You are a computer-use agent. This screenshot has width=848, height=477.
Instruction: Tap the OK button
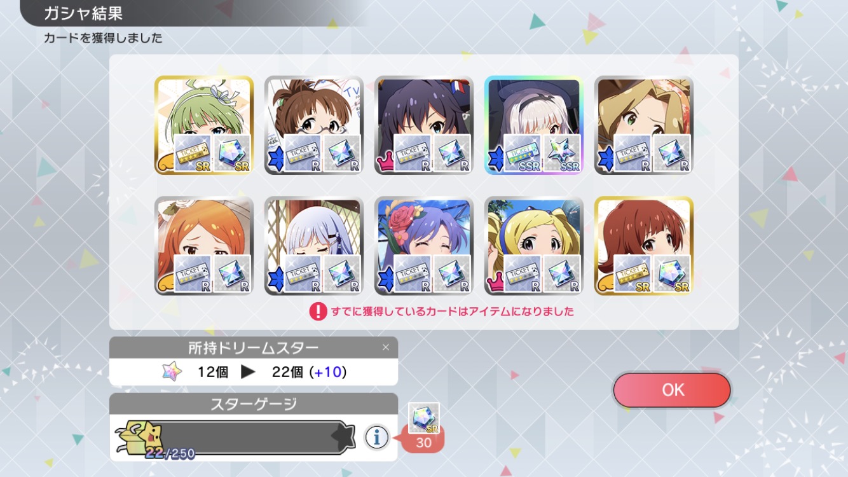coord(672,390)
